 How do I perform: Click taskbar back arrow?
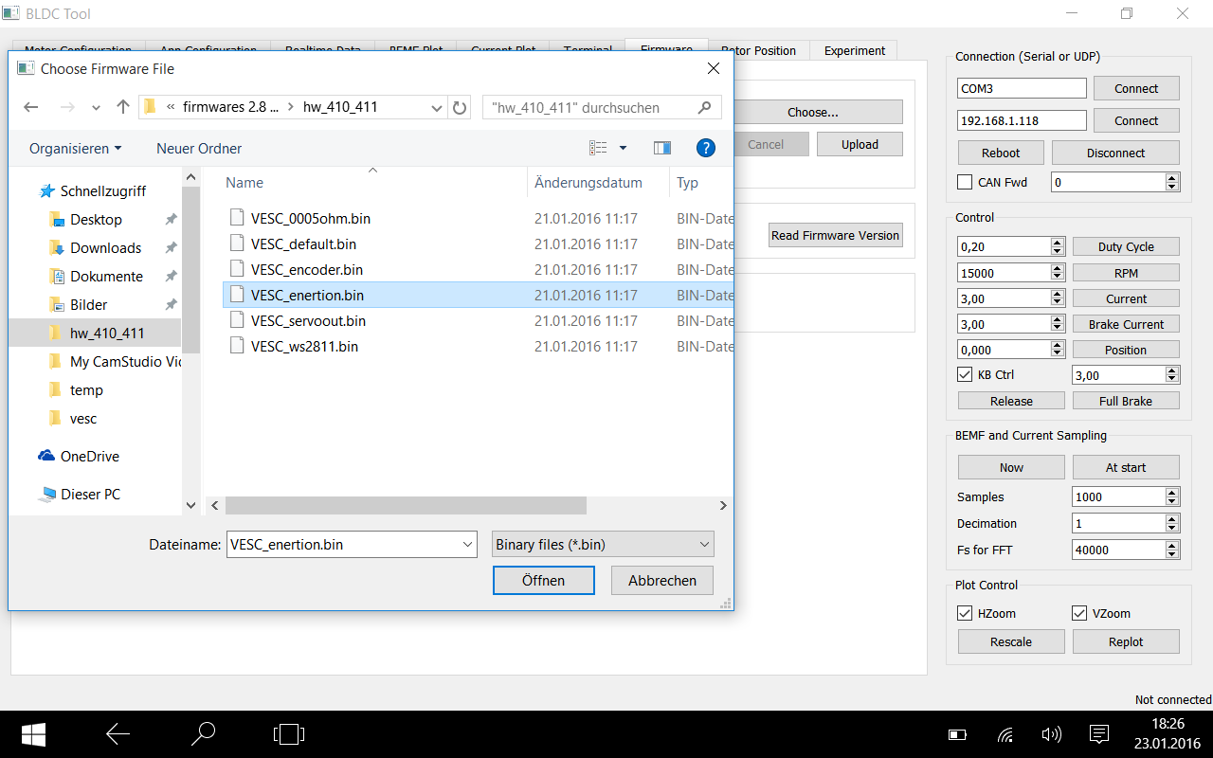coord(118,734)
